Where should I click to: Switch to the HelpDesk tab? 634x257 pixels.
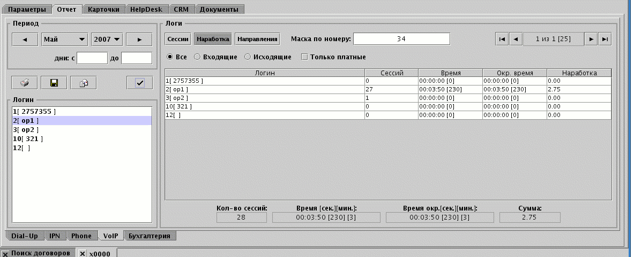(x=148, y=9)
